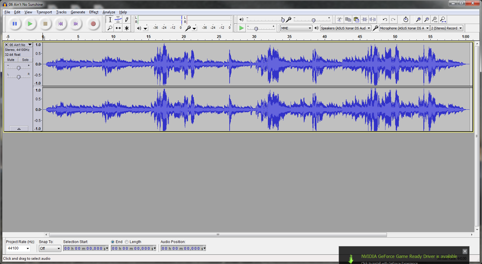
Task: Click the Cut (scissors) toolbar icon
Action: point(340,19)
